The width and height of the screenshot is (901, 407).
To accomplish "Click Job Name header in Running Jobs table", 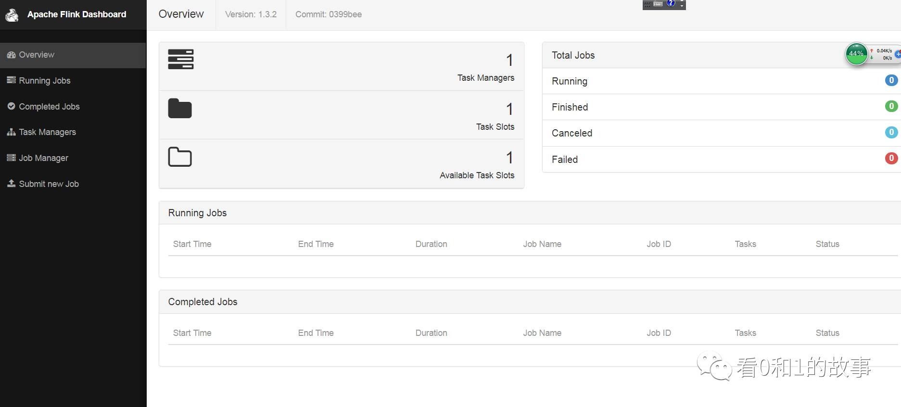I will [x=542, y=244].
